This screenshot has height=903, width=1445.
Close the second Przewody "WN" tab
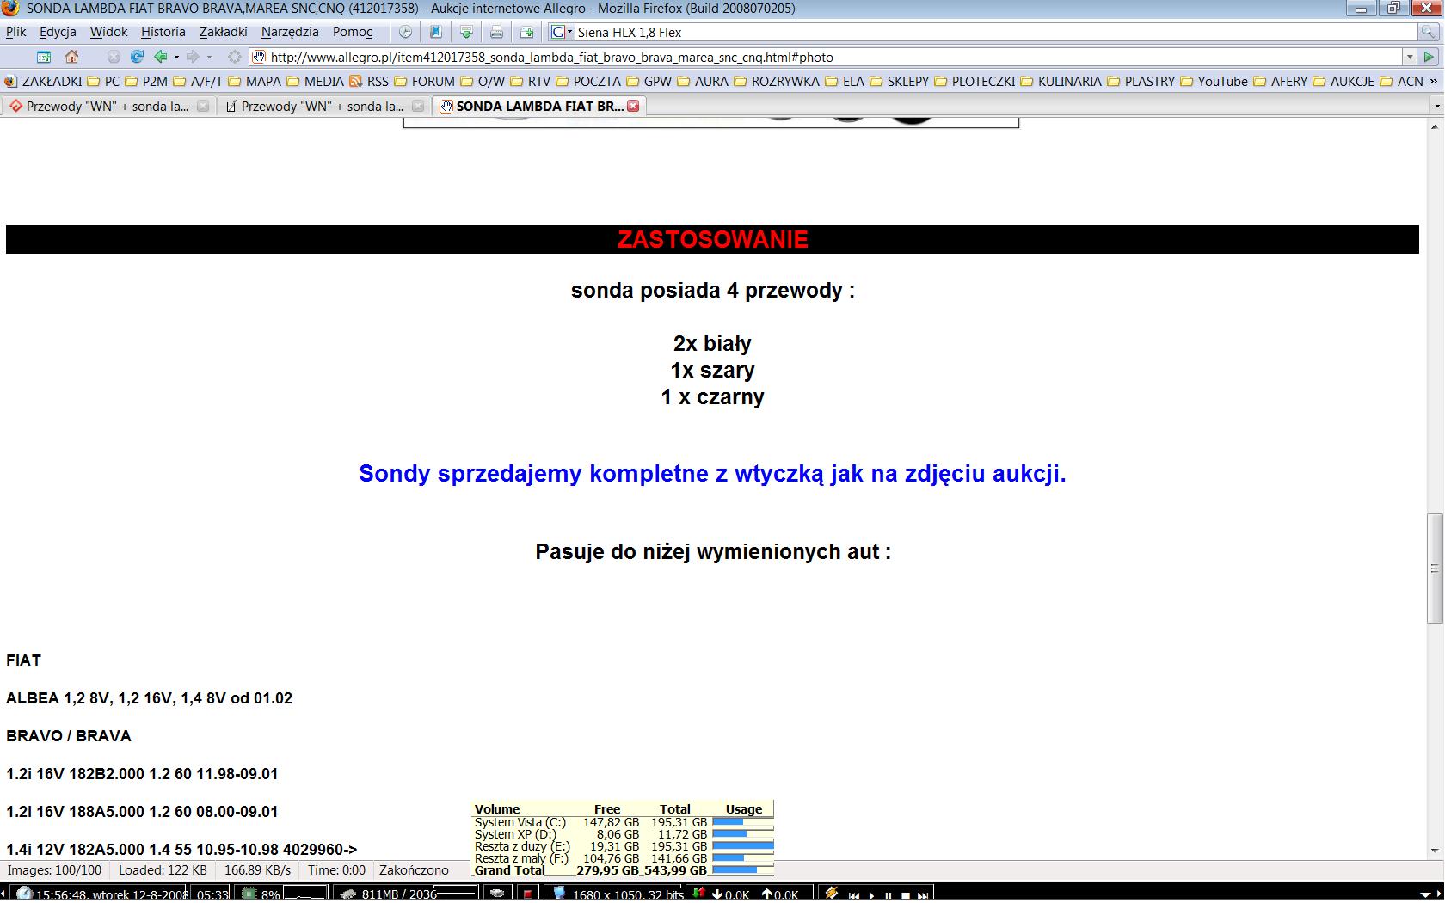(x=418, y=107)
